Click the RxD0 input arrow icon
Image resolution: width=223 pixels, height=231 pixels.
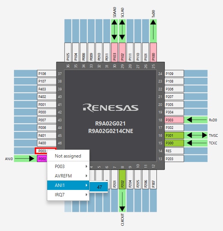point(197,120)
